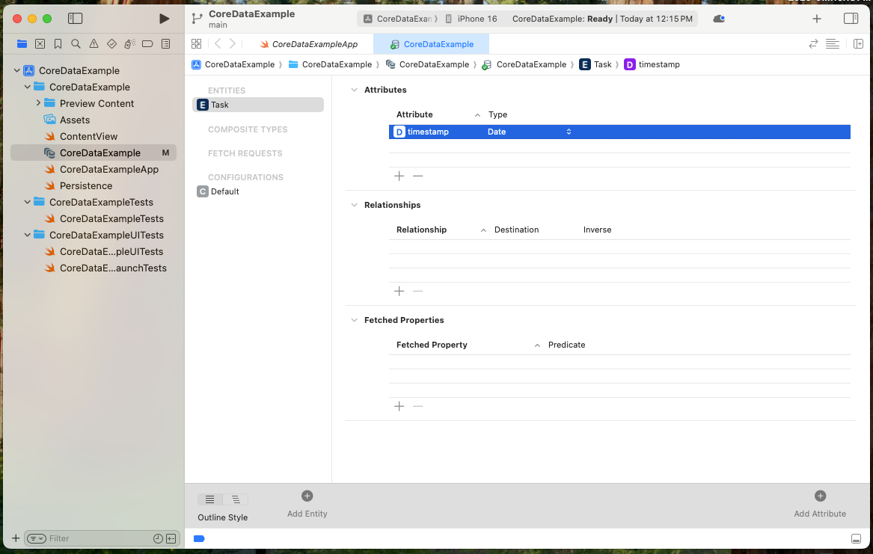Screen dimensions: 873x554
Task: Add a new fetched property with plus
Action: (399, 407)
